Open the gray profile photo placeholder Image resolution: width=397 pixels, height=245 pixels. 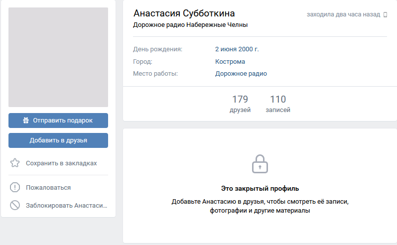[58, 57]
